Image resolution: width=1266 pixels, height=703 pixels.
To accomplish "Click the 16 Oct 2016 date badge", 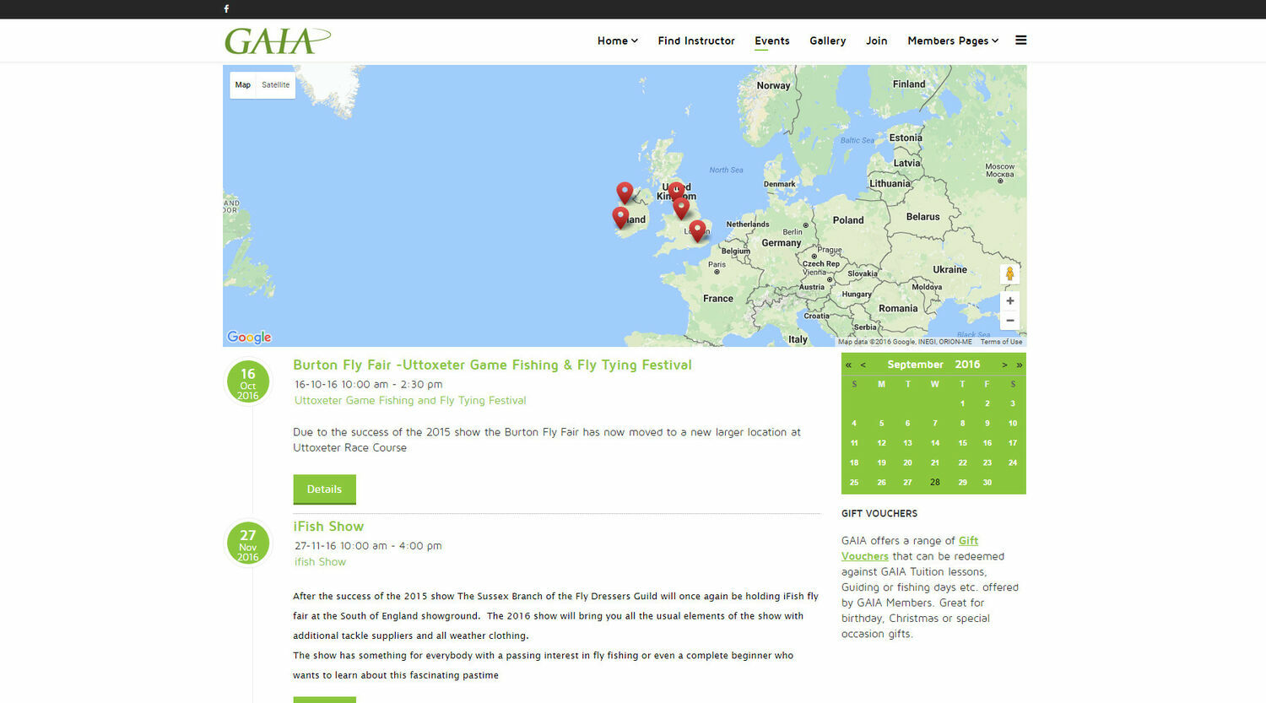I will click(x=248, y=382).
